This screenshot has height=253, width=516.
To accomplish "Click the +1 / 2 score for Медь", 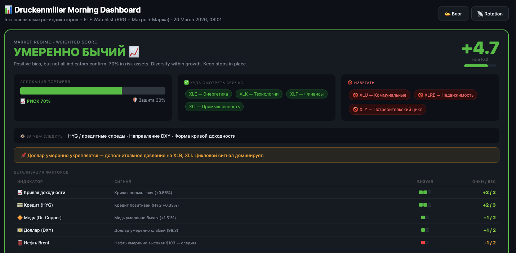I will 489,218.
